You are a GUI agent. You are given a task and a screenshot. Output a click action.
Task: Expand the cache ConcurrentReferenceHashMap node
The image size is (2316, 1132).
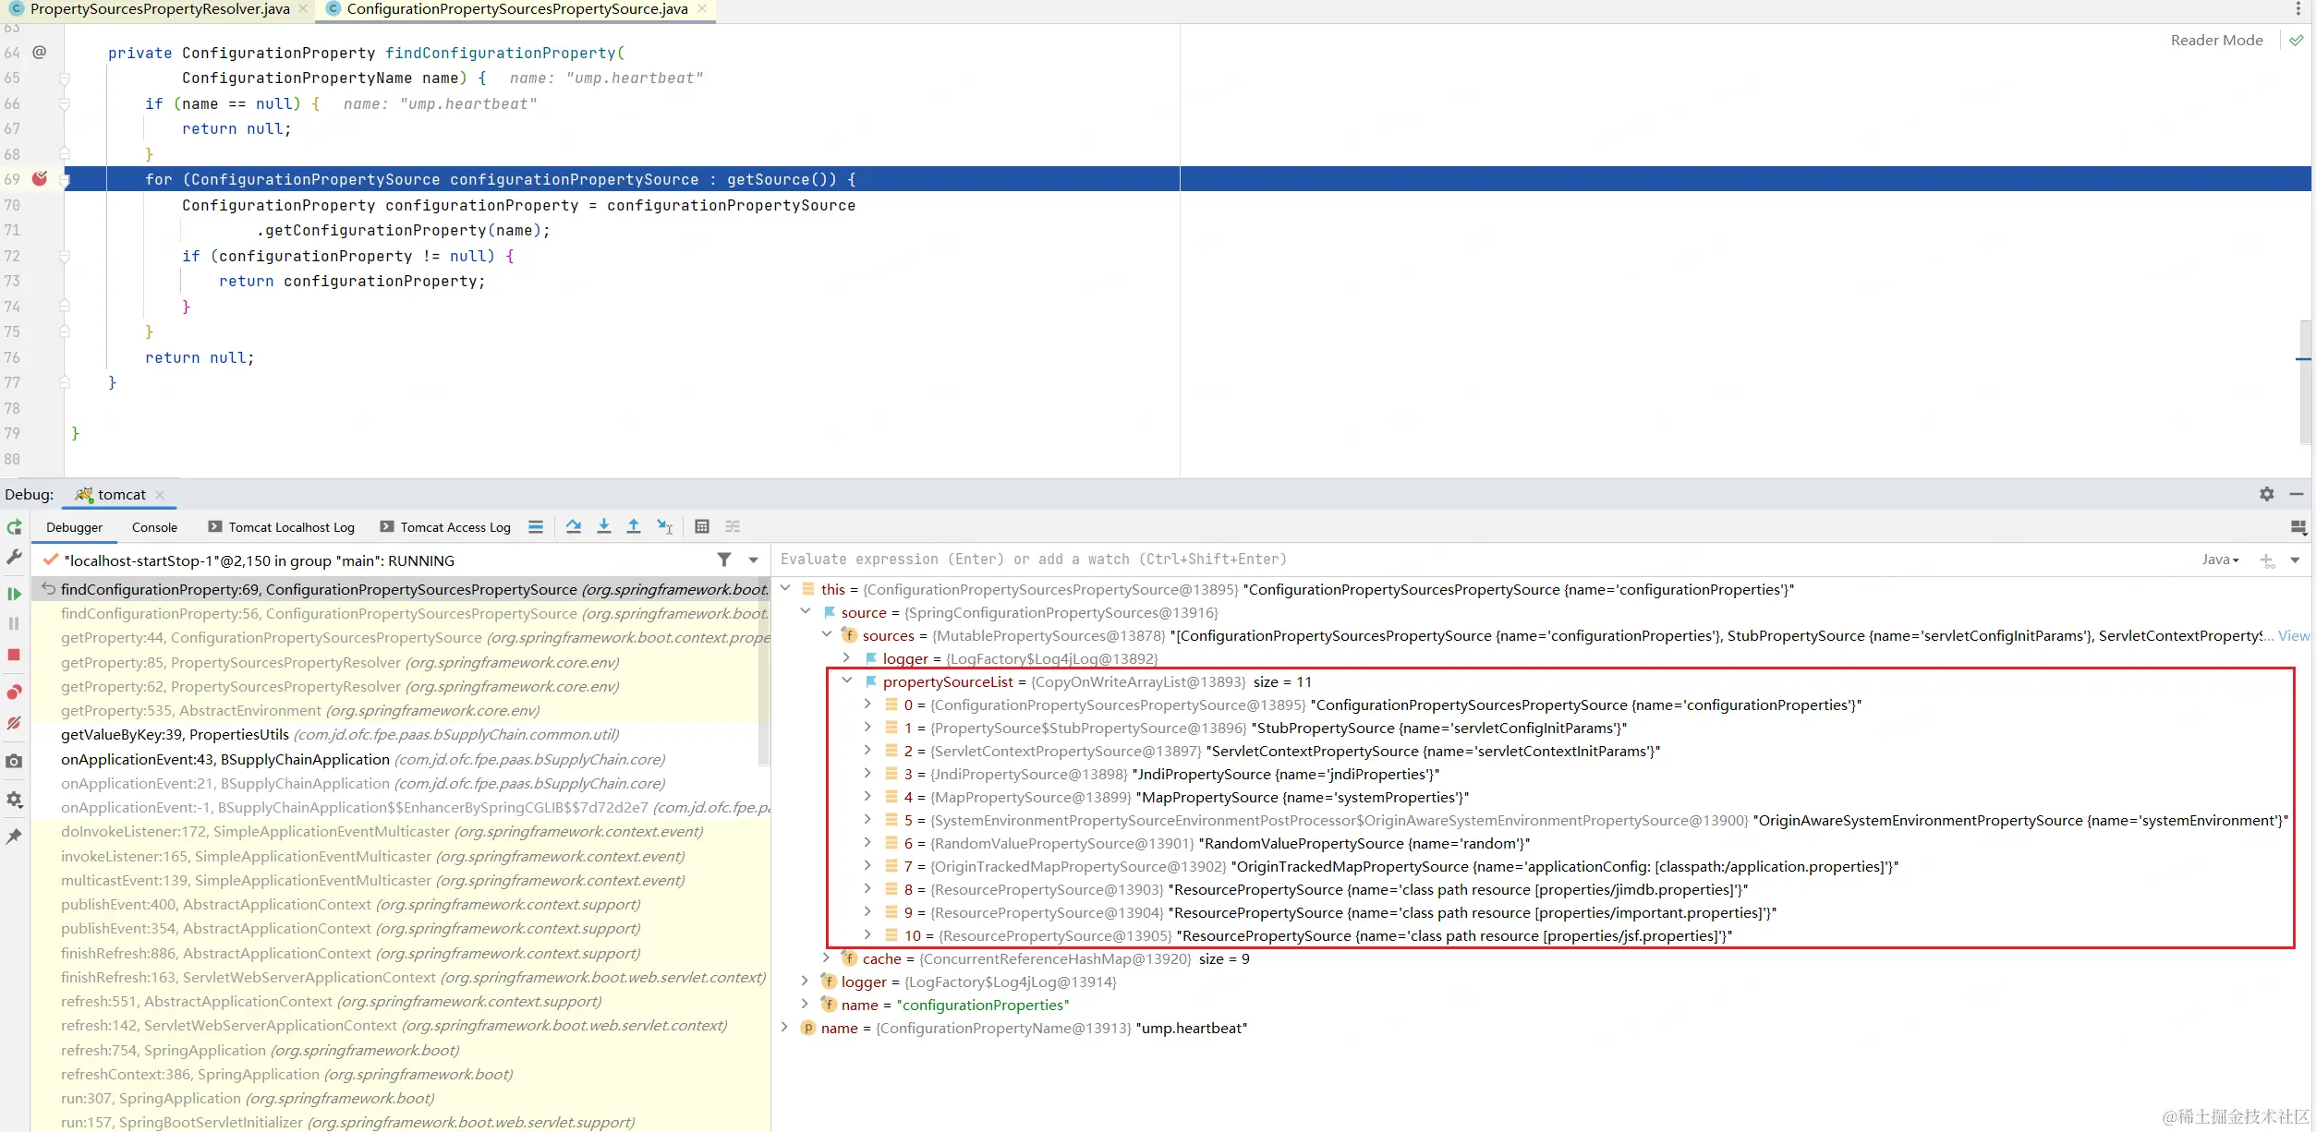pos(827,958)
